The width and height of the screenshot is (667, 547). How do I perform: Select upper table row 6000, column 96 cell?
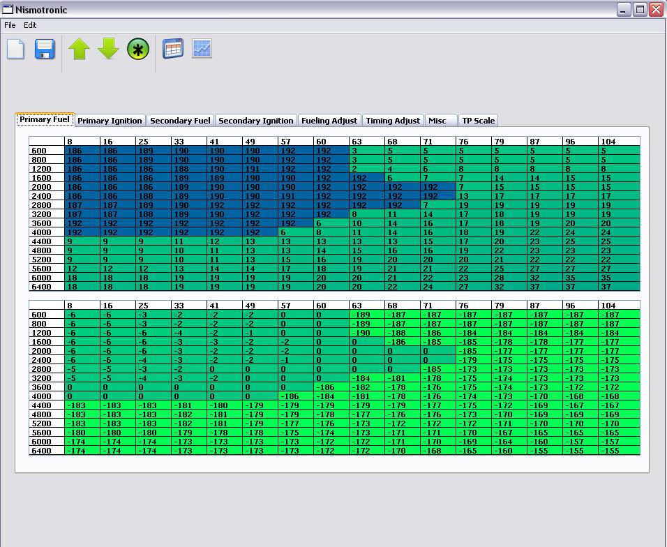(x=580, y=278)
